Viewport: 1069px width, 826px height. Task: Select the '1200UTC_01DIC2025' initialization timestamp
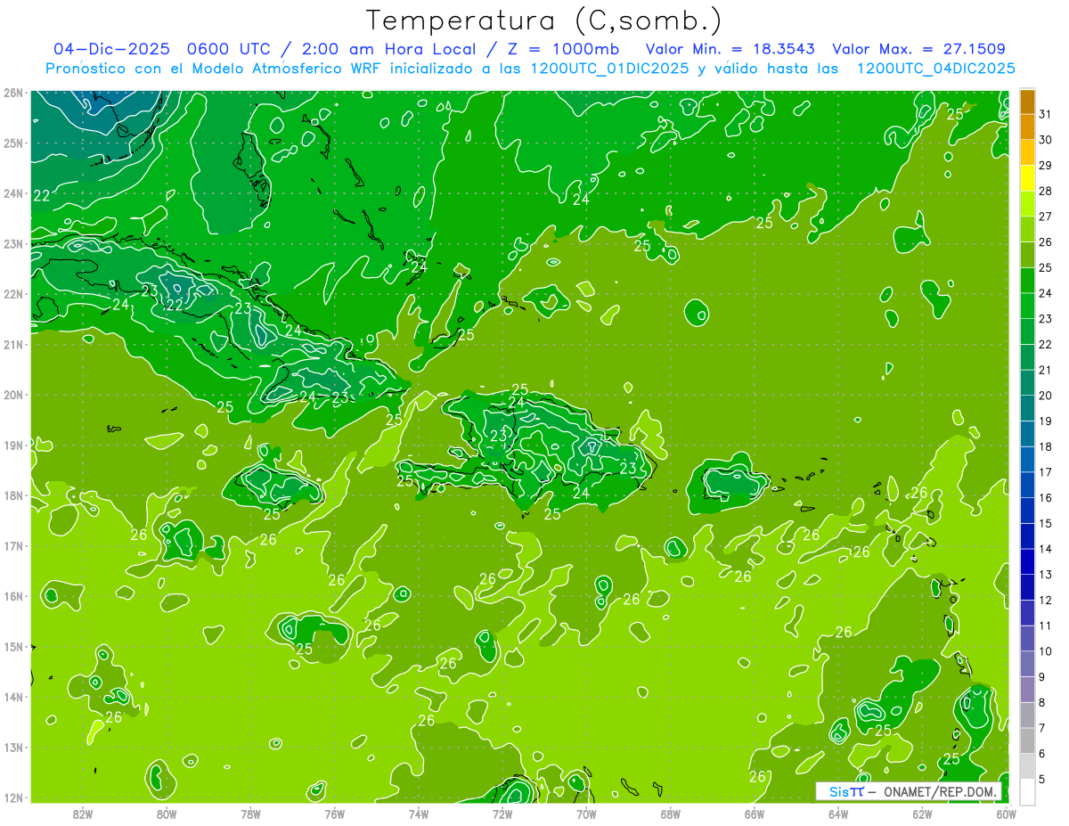point(608,69)
